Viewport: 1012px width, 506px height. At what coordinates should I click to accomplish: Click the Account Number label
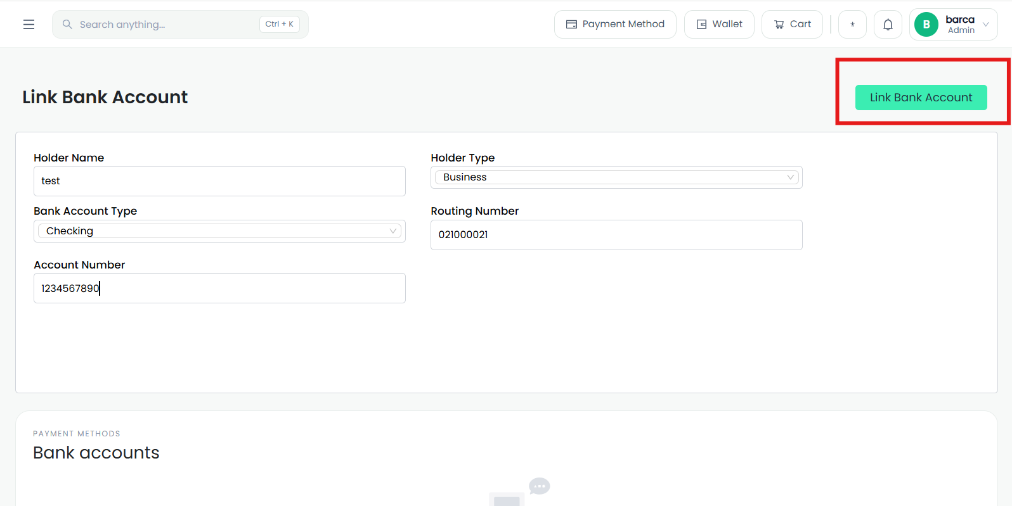pyautogui.click(x=79, y=265)
